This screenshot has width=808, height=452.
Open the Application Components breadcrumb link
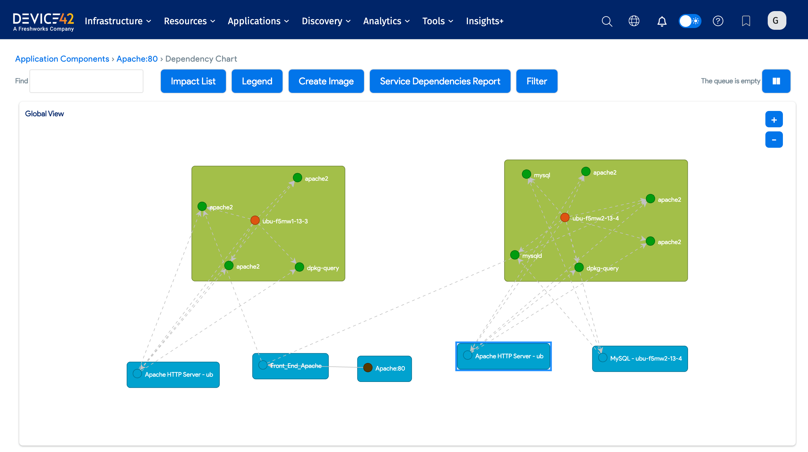point(62,59)
